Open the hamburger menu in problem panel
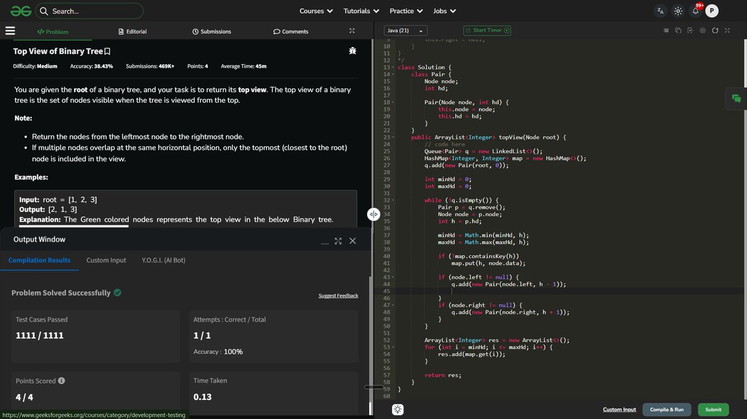Screen dimensions: 747x419 click(x=10, y=30)
